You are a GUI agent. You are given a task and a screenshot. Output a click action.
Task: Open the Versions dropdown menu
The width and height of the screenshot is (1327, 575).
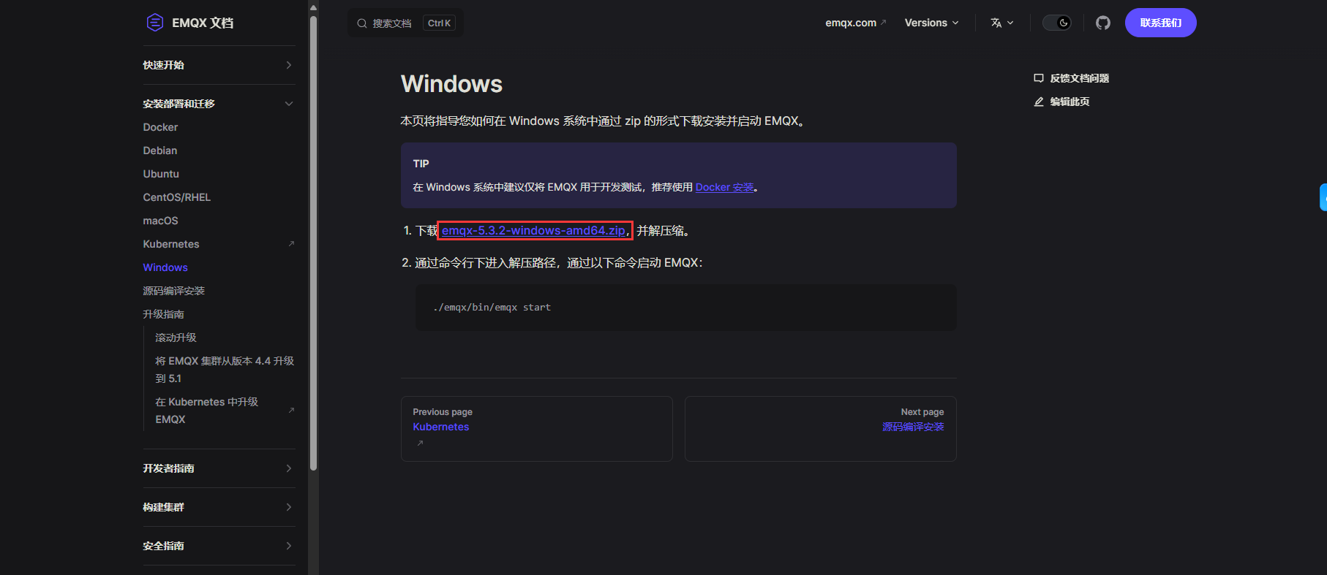point(931,23)
